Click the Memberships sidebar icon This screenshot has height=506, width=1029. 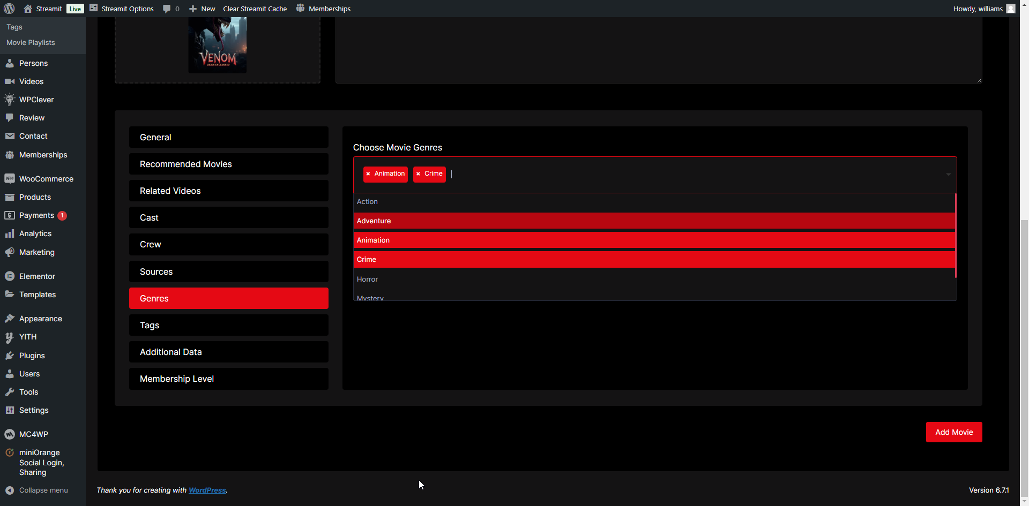point(10,155)
